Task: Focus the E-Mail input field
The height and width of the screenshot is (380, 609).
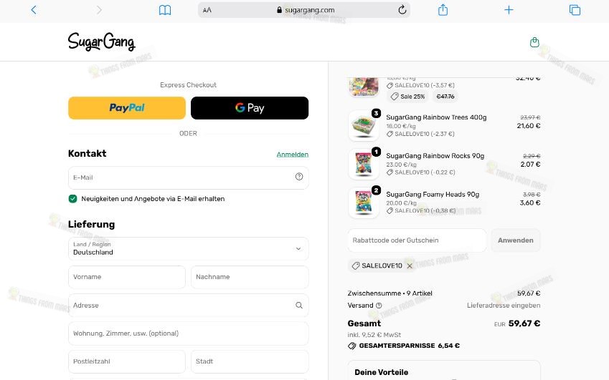Action: point(189,177)
